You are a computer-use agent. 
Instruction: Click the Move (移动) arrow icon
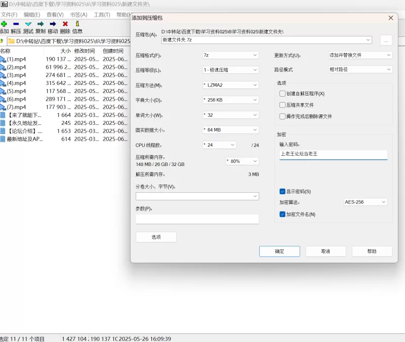click(53, 24)
